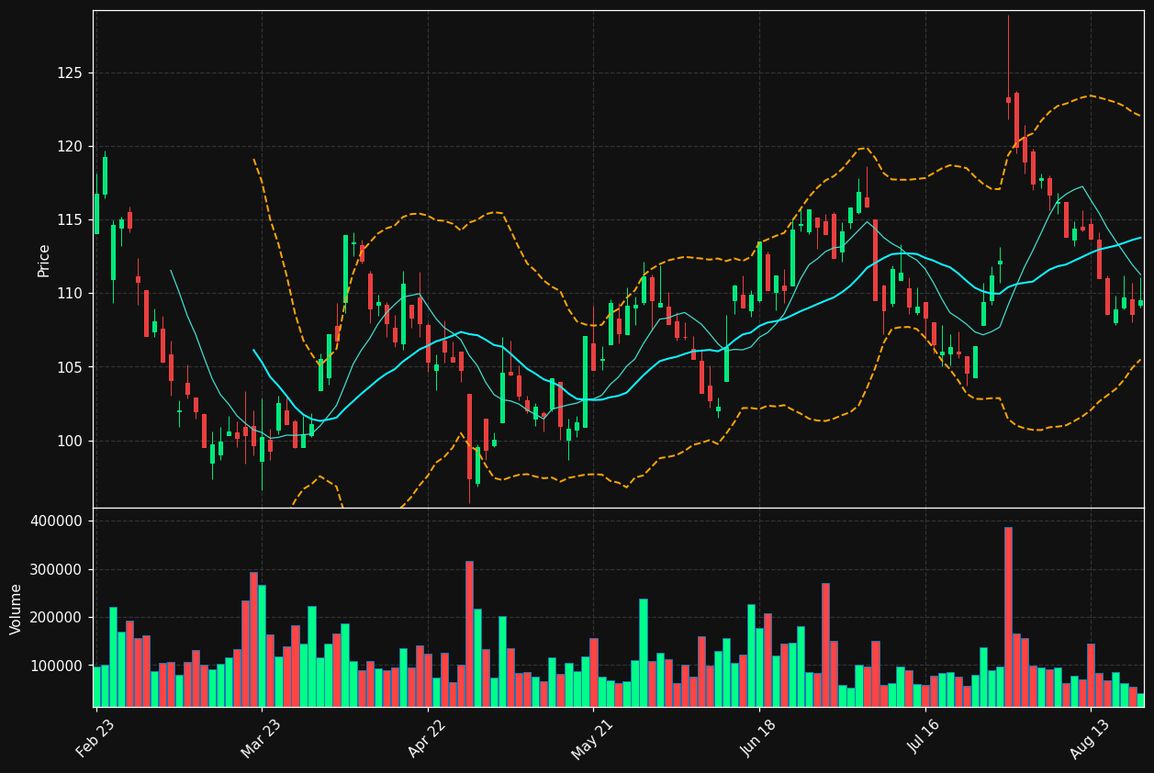Click the 105 price axis label
This screenshot has width=1154, height=773.
pyautogui.click(x=70, y=367)
